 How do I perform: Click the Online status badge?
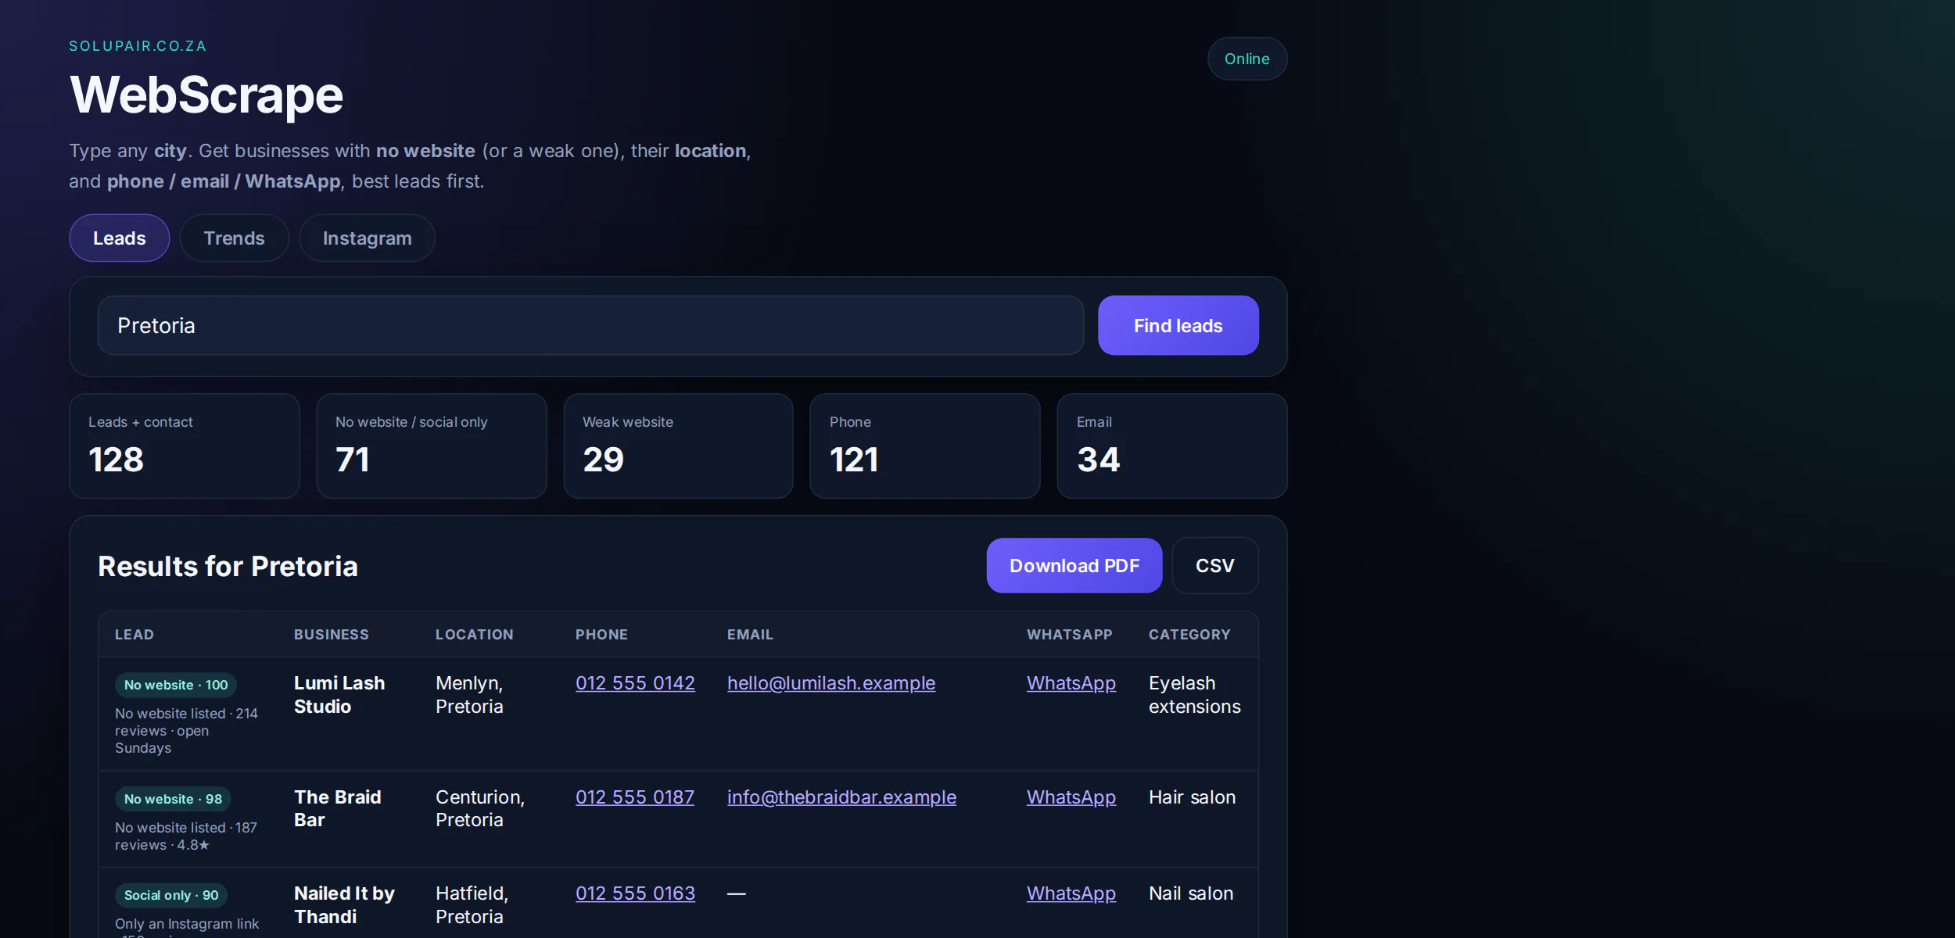point(1247,59)
